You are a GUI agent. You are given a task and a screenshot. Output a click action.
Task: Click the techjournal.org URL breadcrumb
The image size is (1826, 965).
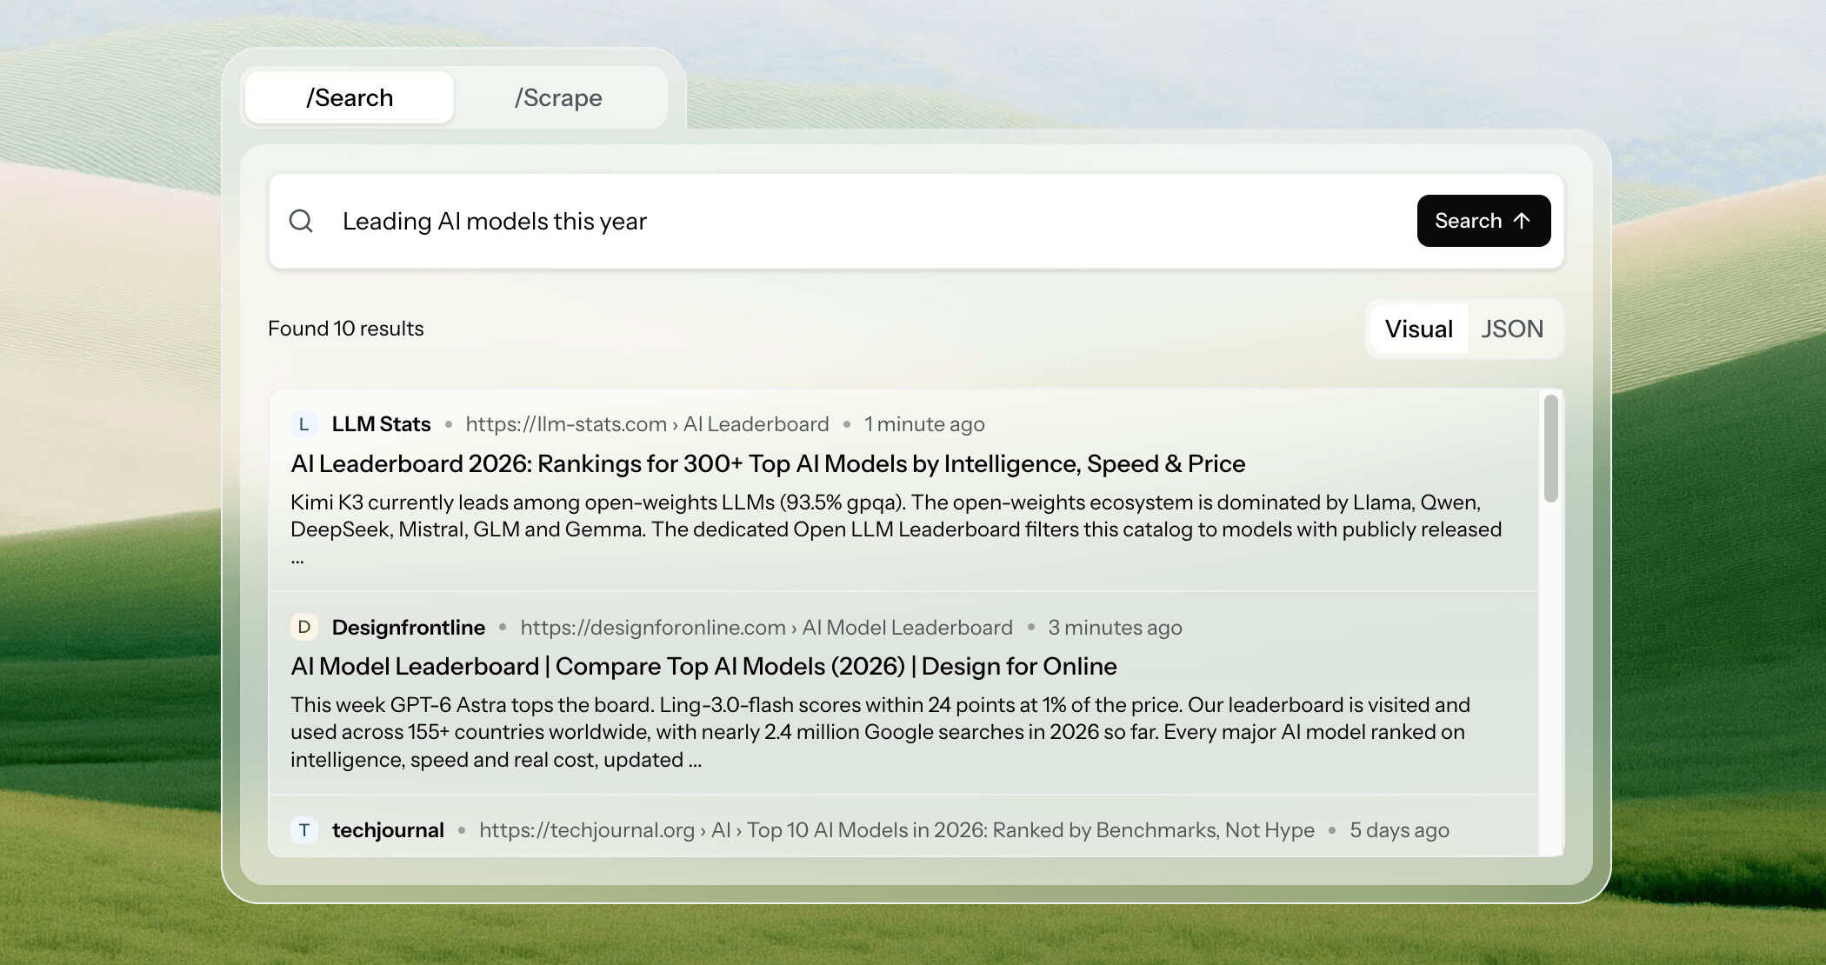click(x=896, y=830)
